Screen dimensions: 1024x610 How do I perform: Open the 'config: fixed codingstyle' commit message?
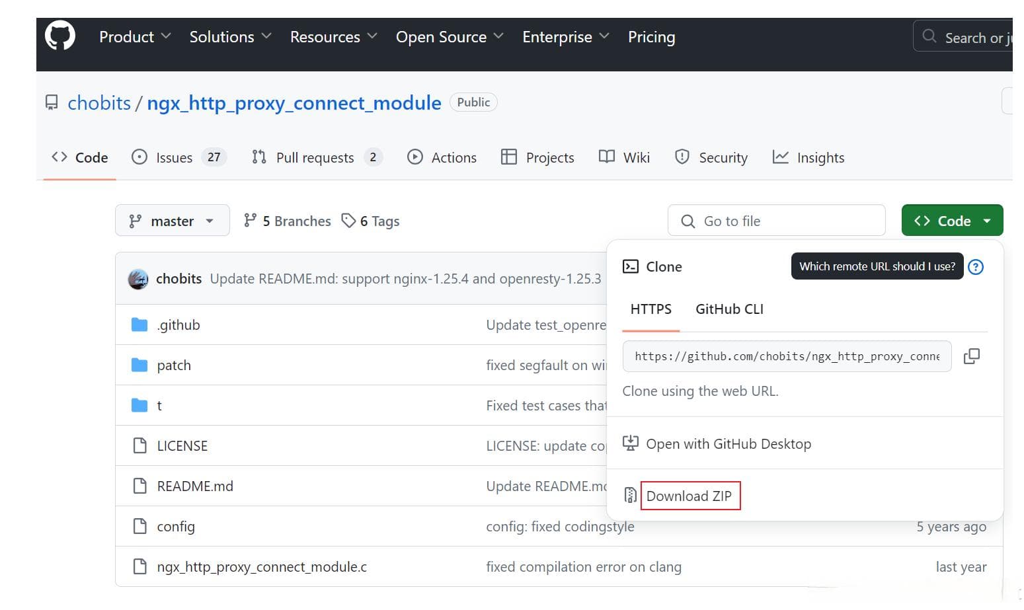point(560,527)
